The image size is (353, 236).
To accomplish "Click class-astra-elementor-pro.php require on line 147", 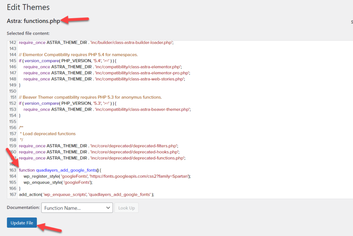I will click(x=107, y=73).
